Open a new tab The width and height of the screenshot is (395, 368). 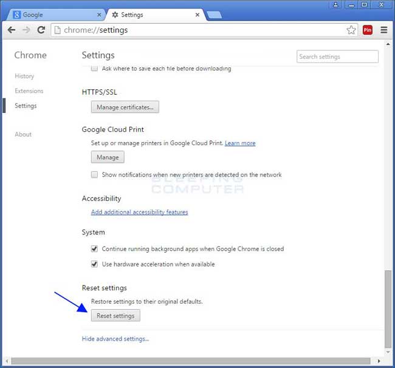coord(214,15)
